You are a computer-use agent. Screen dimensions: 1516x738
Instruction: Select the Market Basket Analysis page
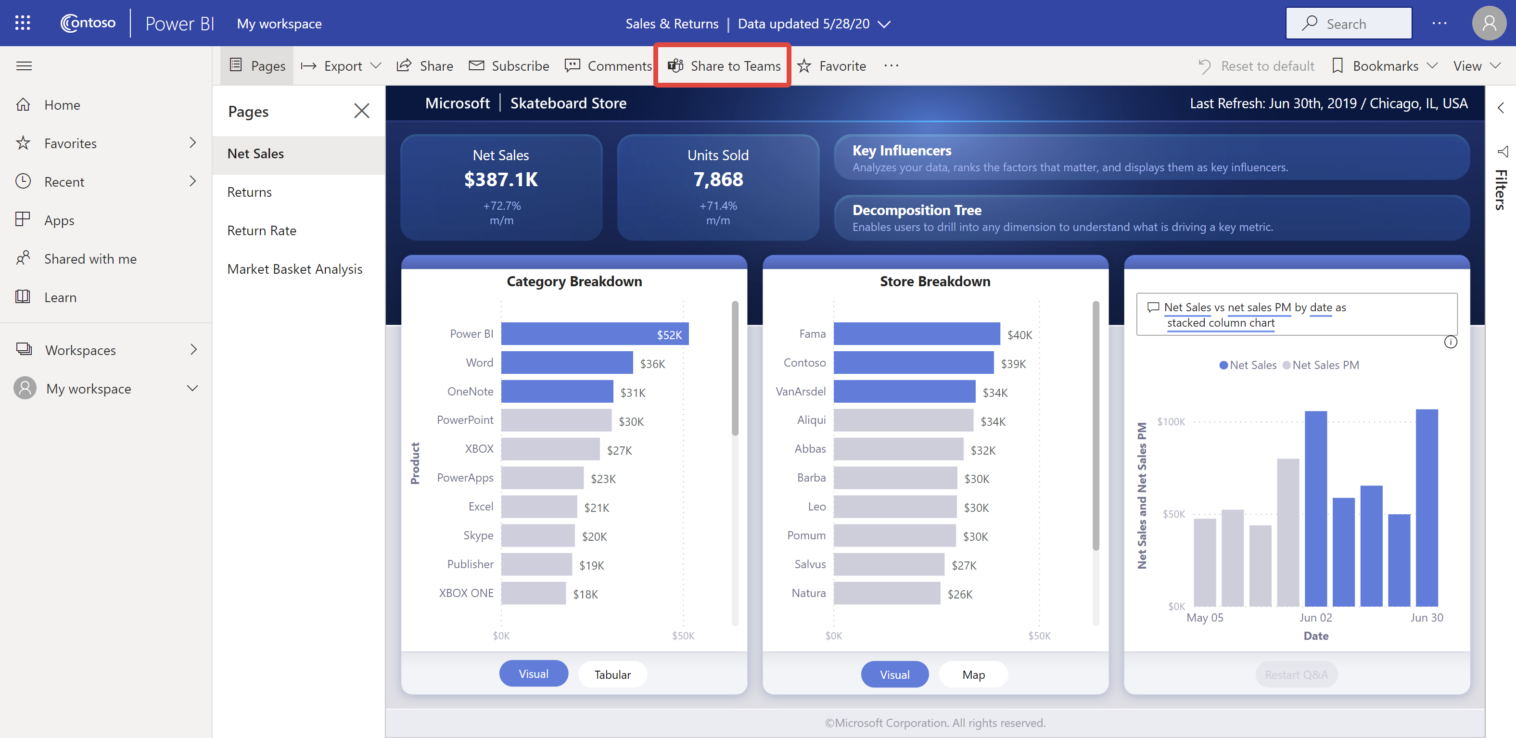pos(295,269)
